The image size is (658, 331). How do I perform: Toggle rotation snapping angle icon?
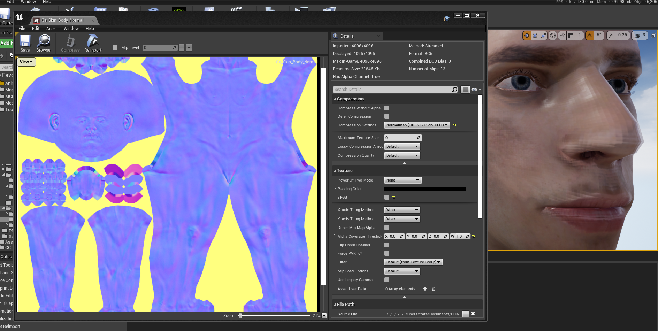589,36
